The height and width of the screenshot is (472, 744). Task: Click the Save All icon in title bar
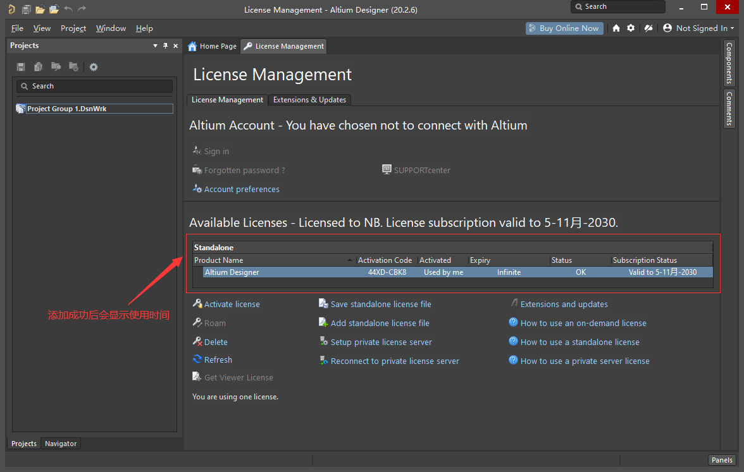(x=26, y=9)
